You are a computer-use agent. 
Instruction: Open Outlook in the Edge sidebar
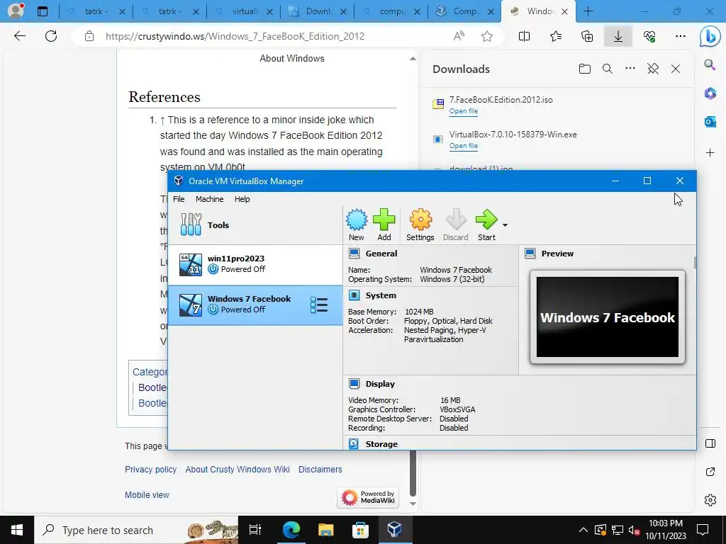point(710,122)
